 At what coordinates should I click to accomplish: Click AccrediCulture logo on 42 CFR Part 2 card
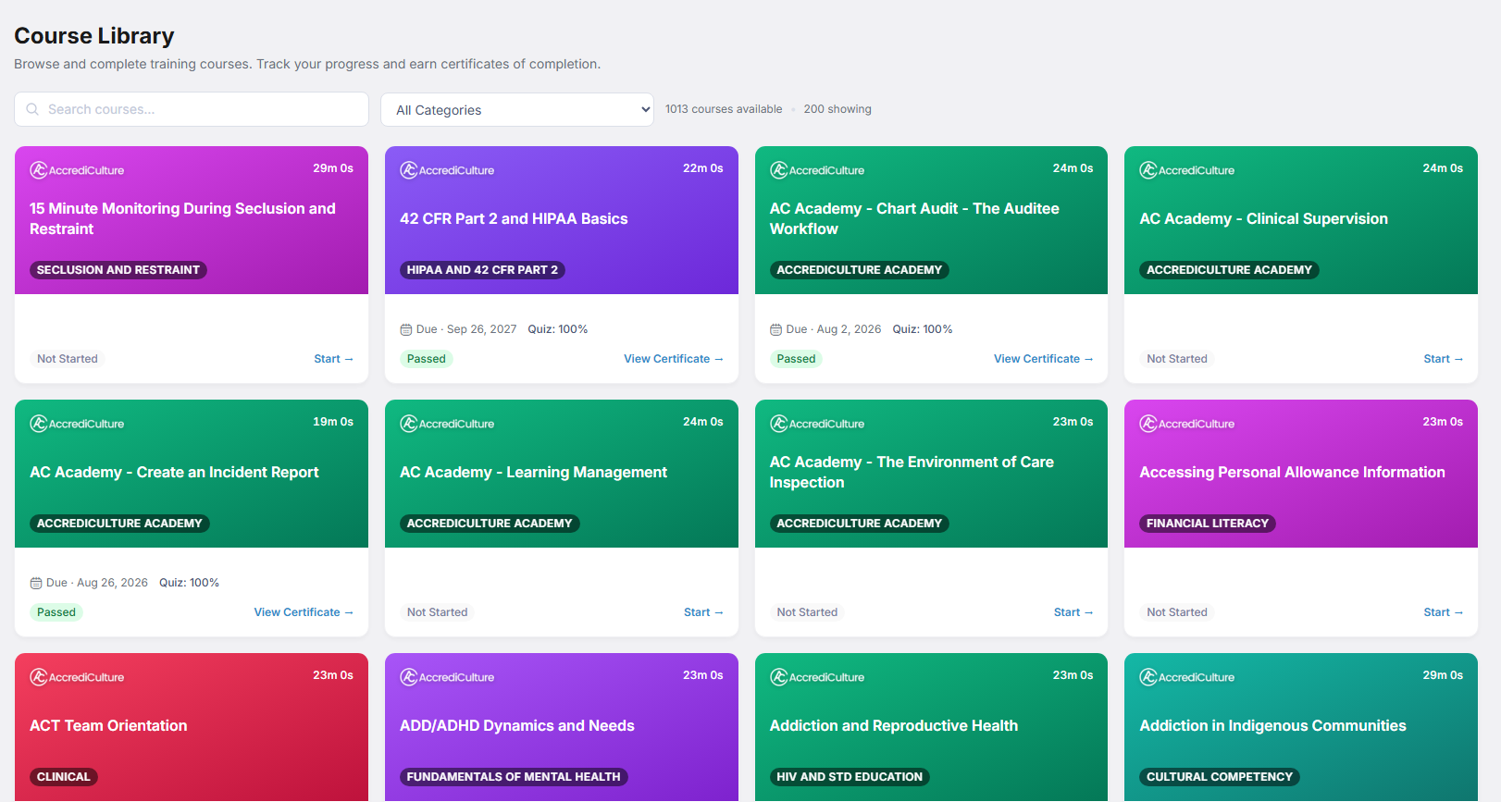click(447, 170)
